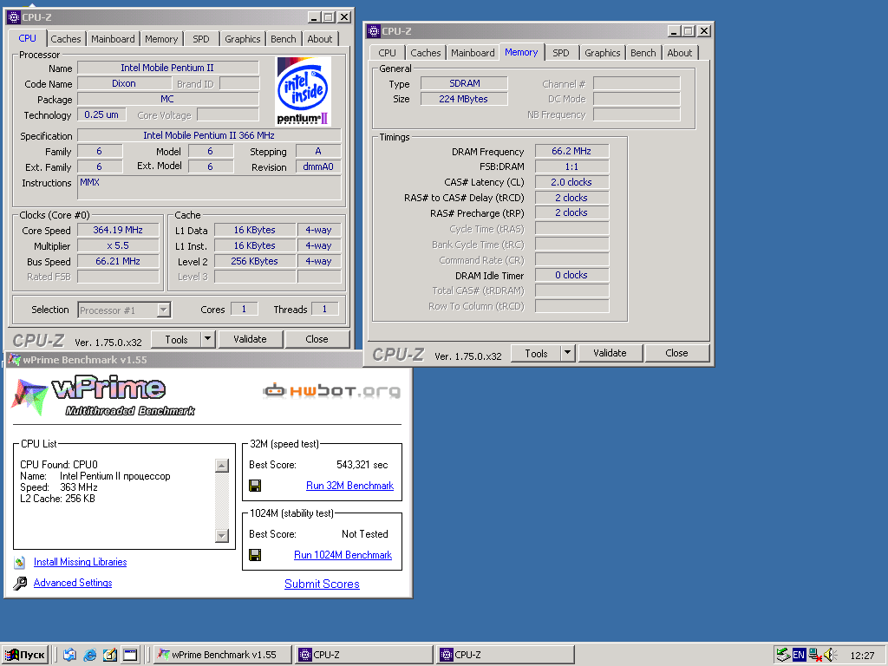The height and width of the screenshot is (666, 888).
Task: Click Tools button in Memory CPU-Z window
Action: pyautogui.click(x=536, y=354)
